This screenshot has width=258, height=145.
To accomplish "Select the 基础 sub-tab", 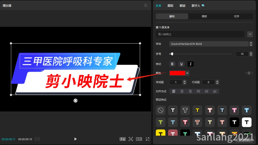I will [x=172, y=16].
